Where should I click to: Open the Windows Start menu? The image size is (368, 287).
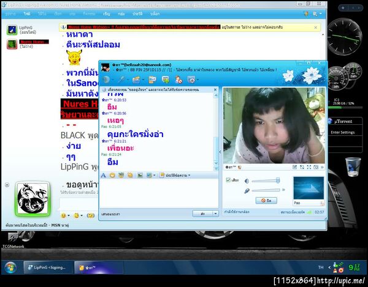tap(10, 267)
